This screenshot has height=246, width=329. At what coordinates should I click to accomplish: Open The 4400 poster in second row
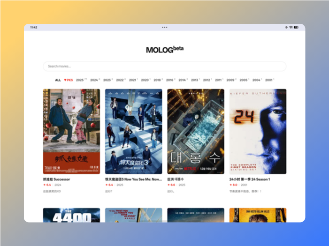point(71,215)
